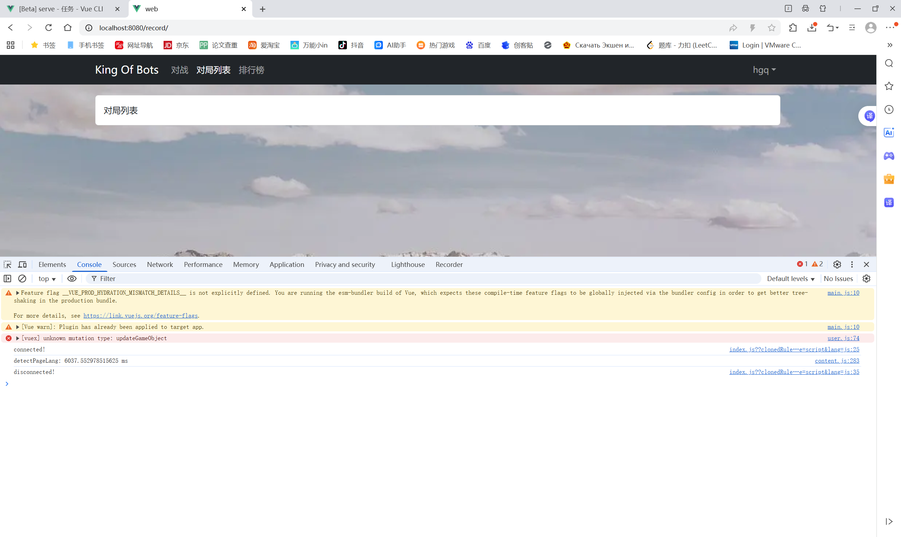The width and height of the screenshot is (901, 537).
Task: Open the vuejs feature-flags link
Action: [x=141, y=316]
